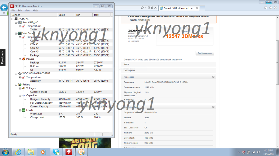The width and height of the screenshot is (279, 156).
Task: Click the Min column header
Action: [84, 15]
